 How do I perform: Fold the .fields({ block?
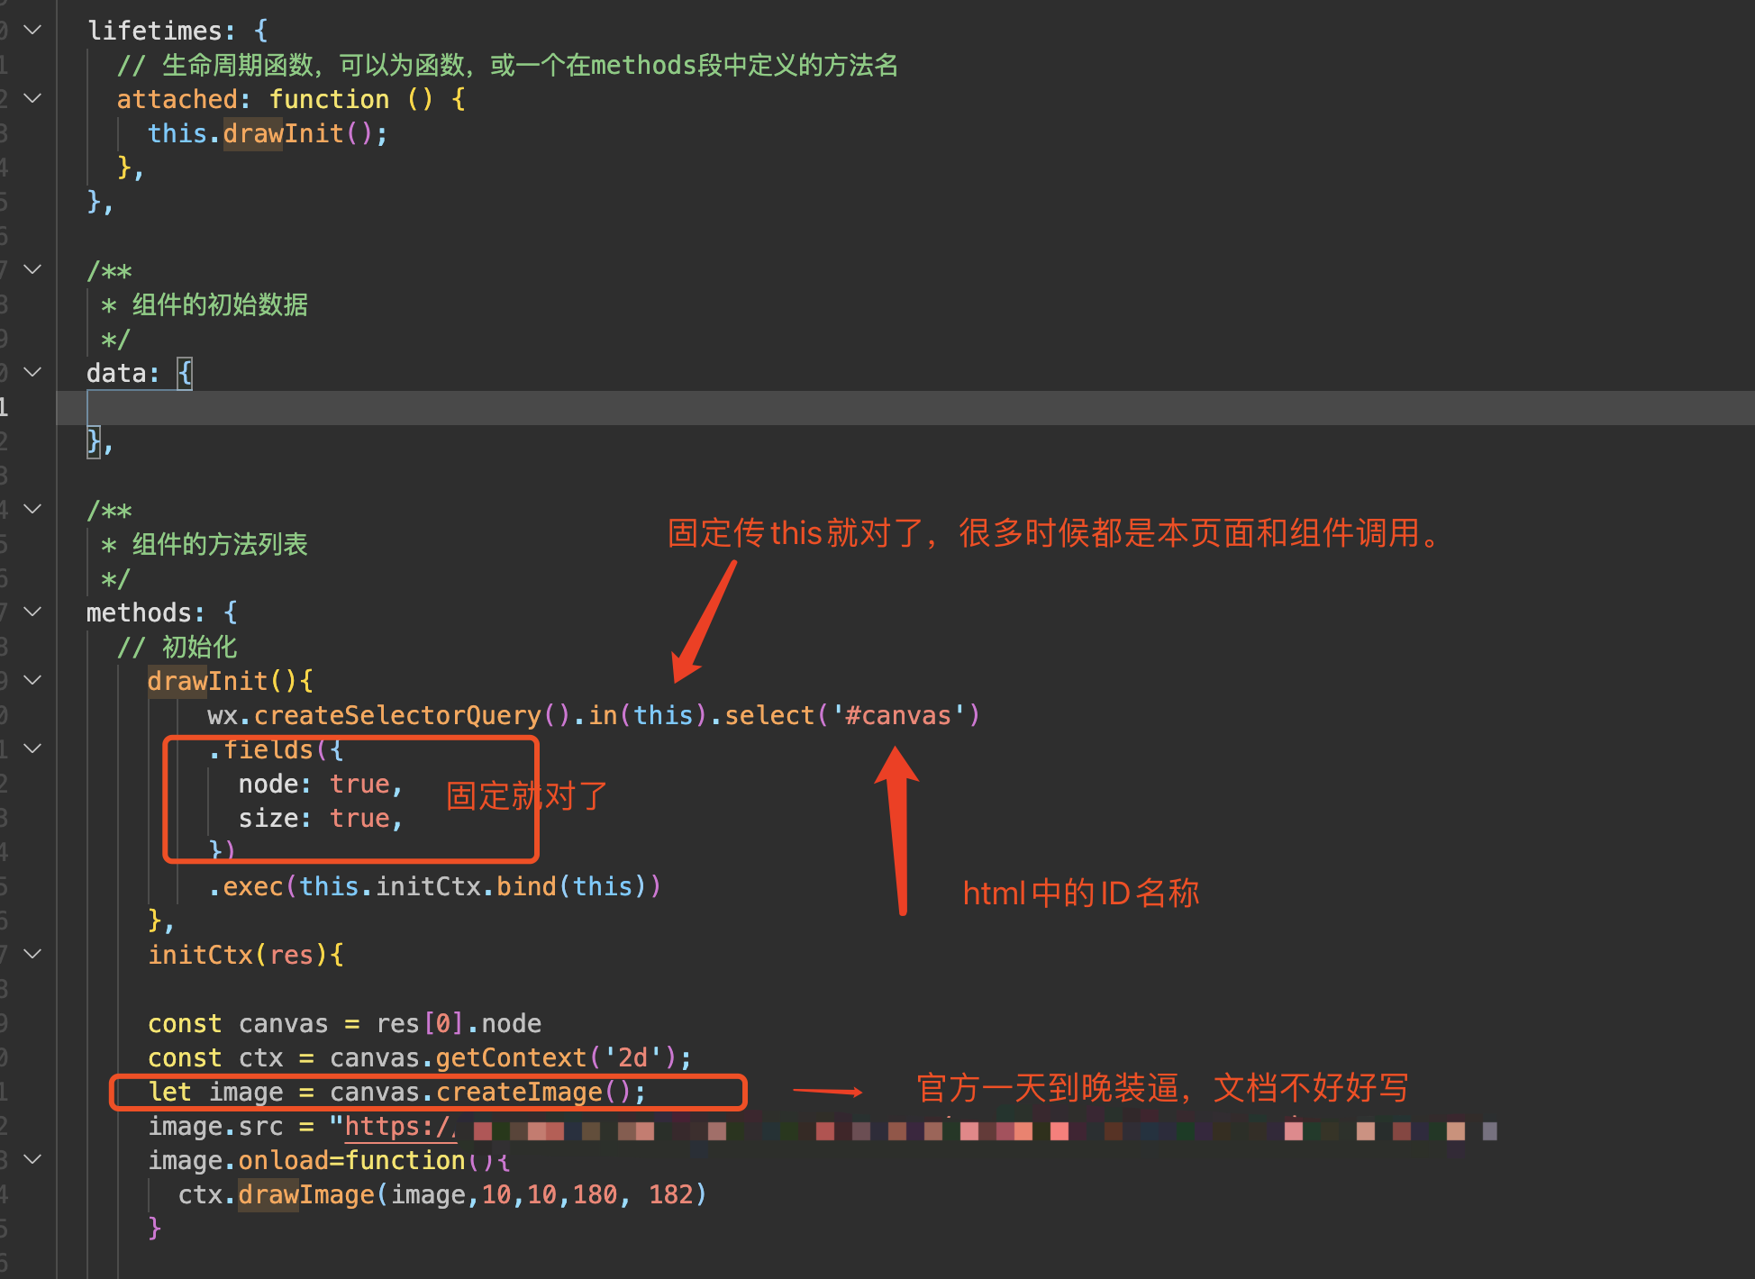(32, 748)
